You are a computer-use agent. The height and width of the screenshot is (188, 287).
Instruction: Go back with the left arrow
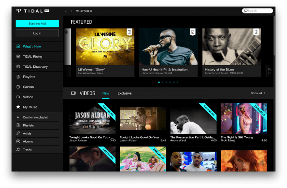point(66,11)
